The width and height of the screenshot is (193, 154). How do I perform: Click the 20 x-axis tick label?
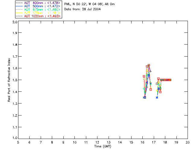click(x=188, y=142)
